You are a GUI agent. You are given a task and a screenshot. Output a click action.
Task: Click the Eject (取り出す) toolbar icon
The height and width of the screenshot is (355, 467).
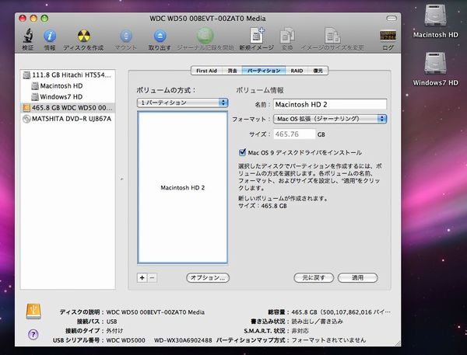[x=160, y=36]
